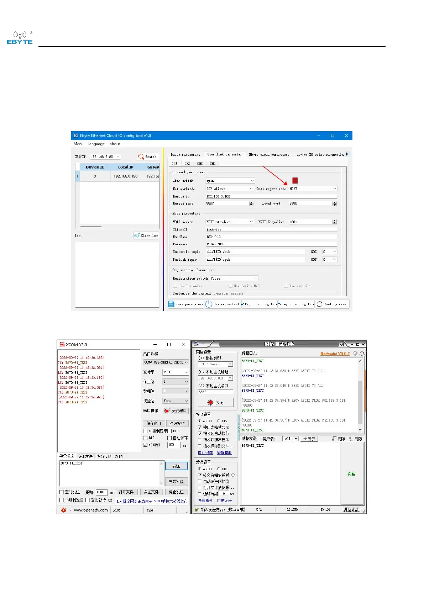Click the Remote ip input field
The width and height of the screenshot is (424, 599).
[x=271, y=196]
